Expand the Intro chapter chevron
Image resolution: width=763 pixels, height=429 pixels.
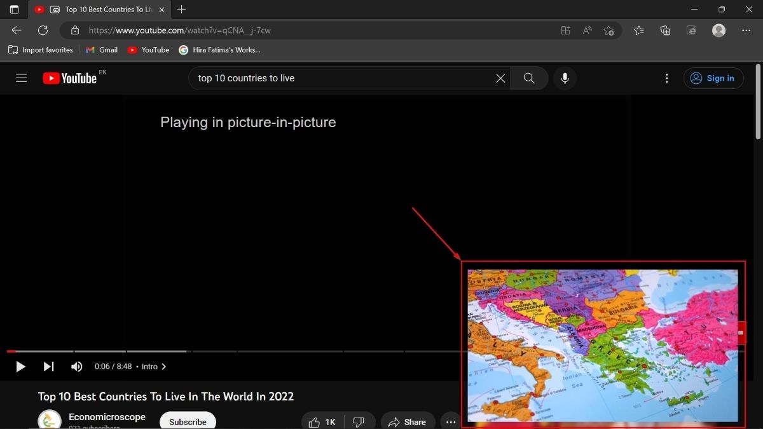click(163, 366)
